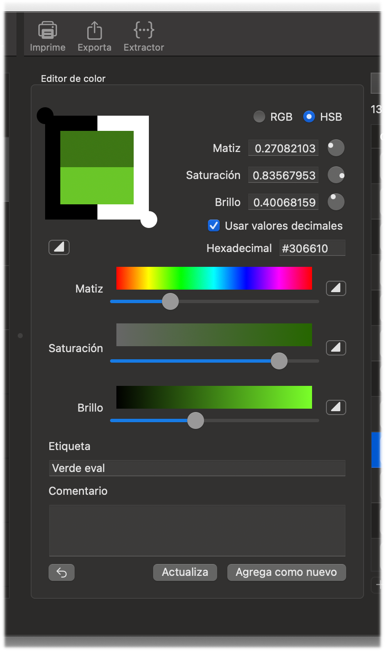Click gradient icon beside Saturación color bar
Image resolution: width=385 pixels, height=651 pixels.
336,348
